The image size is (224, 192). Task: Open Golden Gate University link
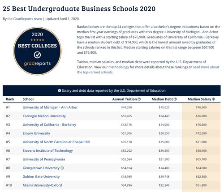click(41, 177)
